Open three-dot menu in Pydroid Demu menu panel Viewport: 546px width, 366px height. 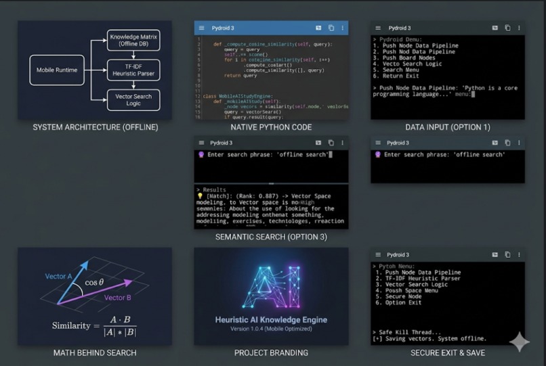tap(519, 28)
